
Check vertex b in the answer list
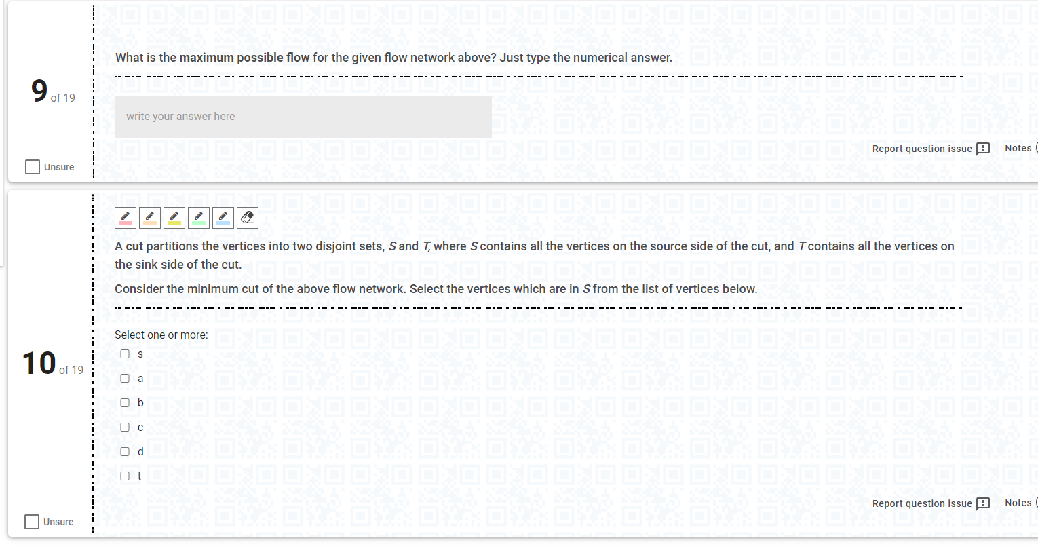click(125, 402)
